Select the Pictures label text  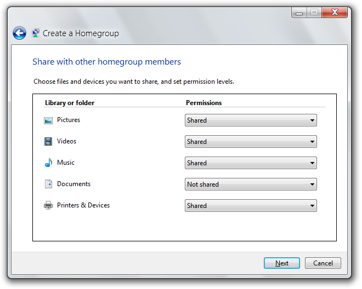coord(69,120)
